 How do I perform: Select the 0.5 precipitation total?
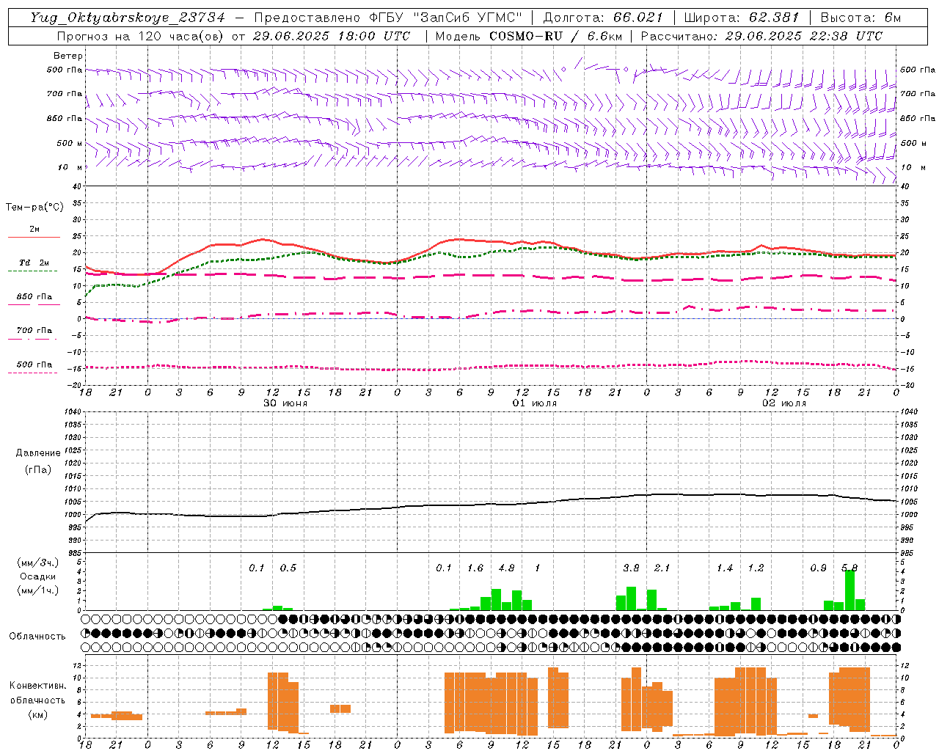tap(288, 568)
